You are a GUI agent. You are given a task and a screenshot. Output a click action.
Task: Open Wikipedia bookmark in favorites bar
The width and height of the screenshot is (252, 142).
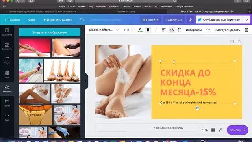tap(101, 7)
